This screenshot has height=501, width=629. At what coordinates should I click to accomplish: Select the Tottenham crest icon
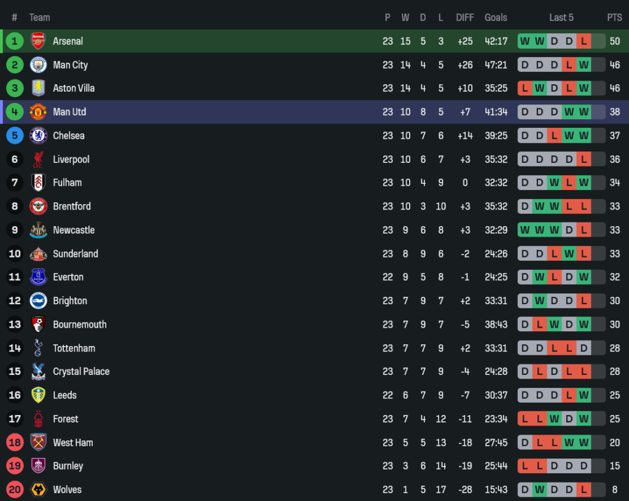[38, 348]
